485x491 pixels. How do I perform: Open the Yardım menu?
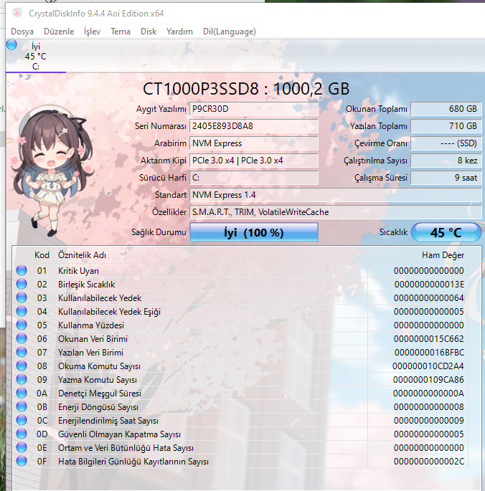click(179, 32)
